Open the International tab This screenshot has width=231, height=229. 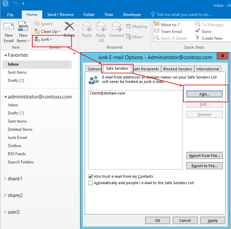(x=207, y=69)
